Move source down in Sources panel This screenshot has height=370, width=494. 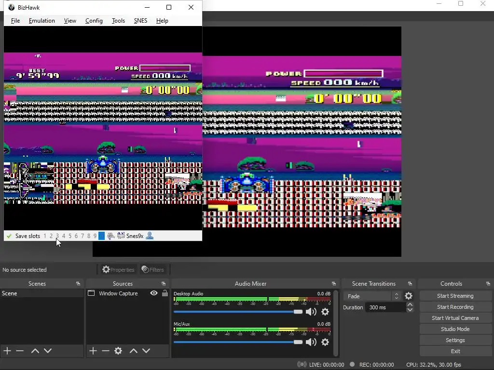point(146,351)
